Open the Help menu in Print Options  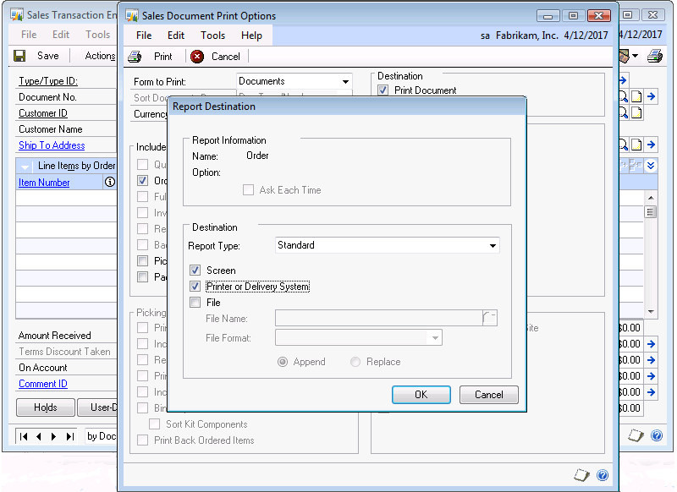click(251, 36)
